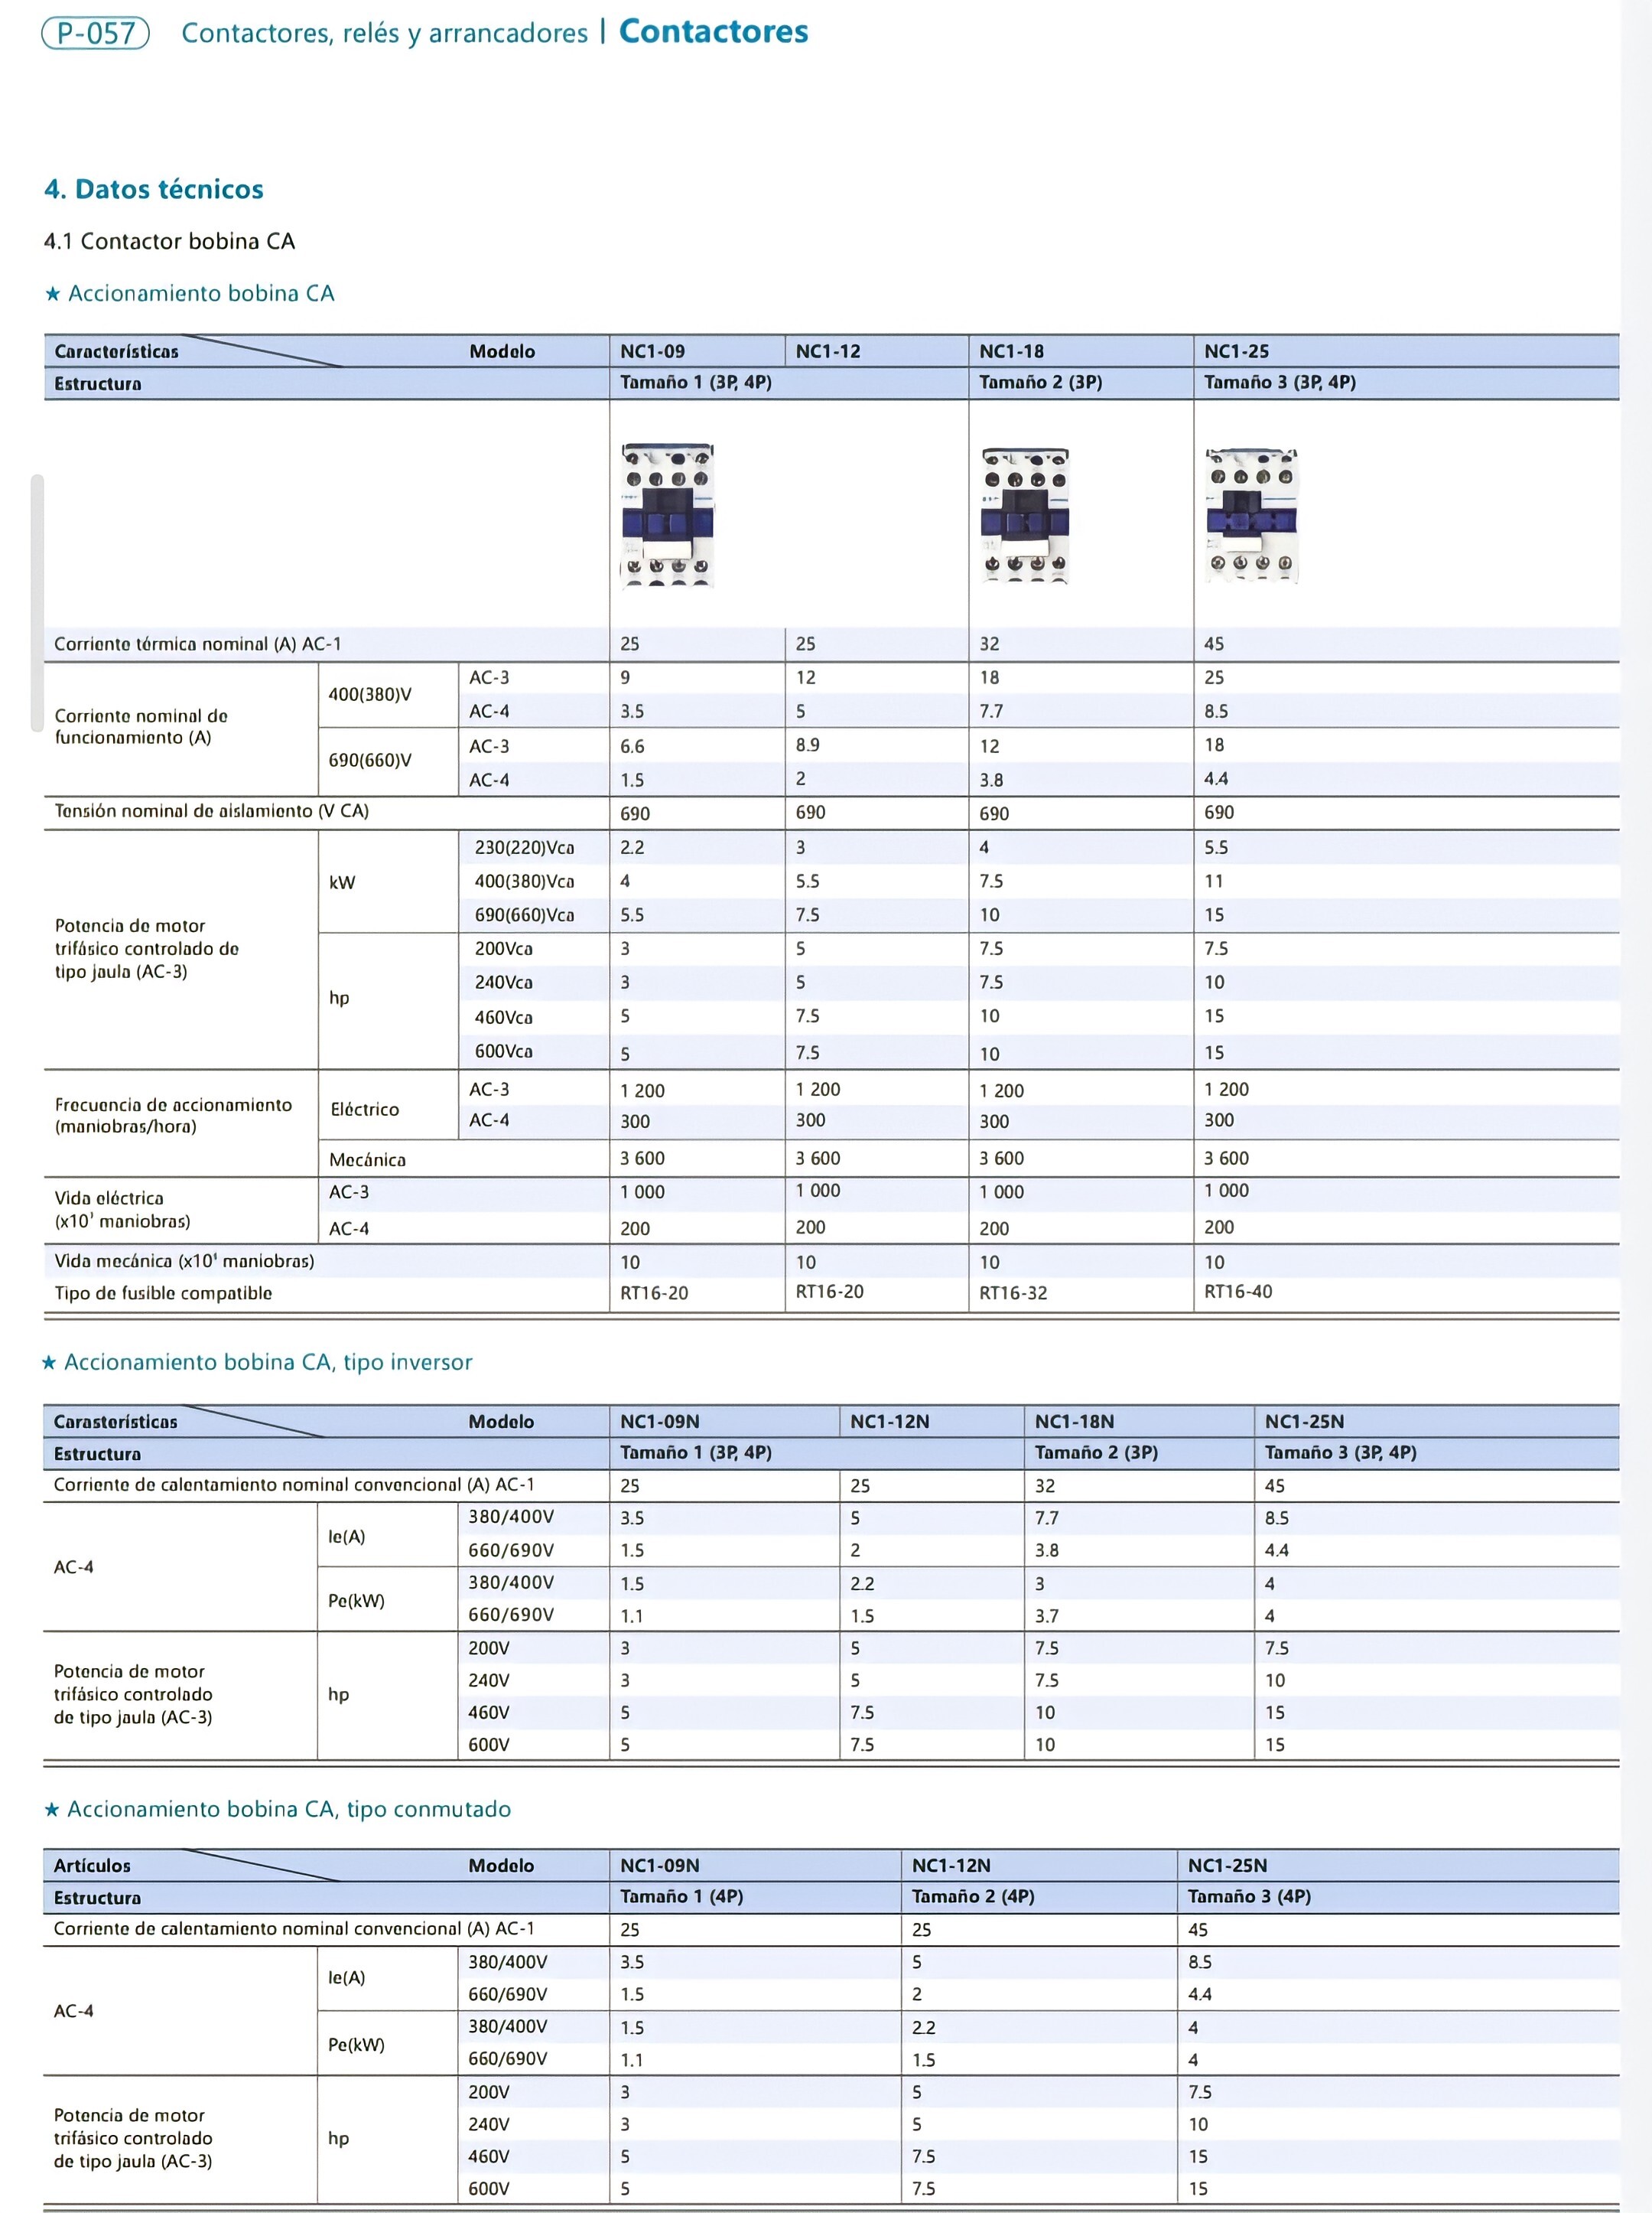Click the '4. Datos técnicos' section heading
Viewport: 1652px width, 2213px height.
coord(154,189)
